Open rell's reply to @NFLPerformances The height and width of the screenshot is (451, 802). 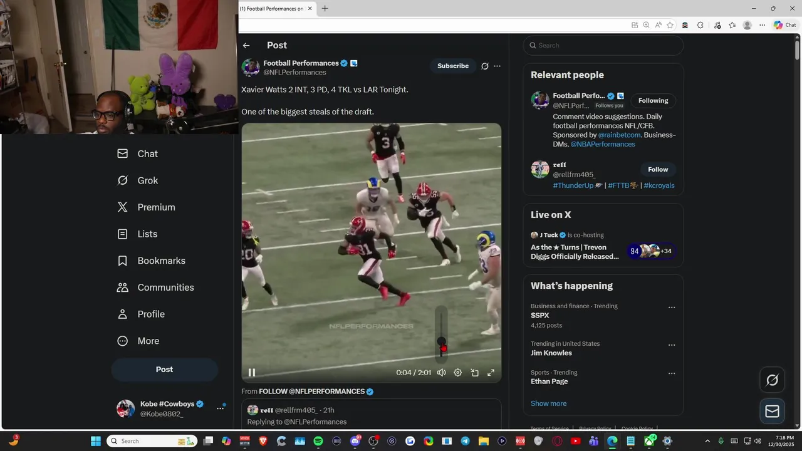click(x=372, y=415)
